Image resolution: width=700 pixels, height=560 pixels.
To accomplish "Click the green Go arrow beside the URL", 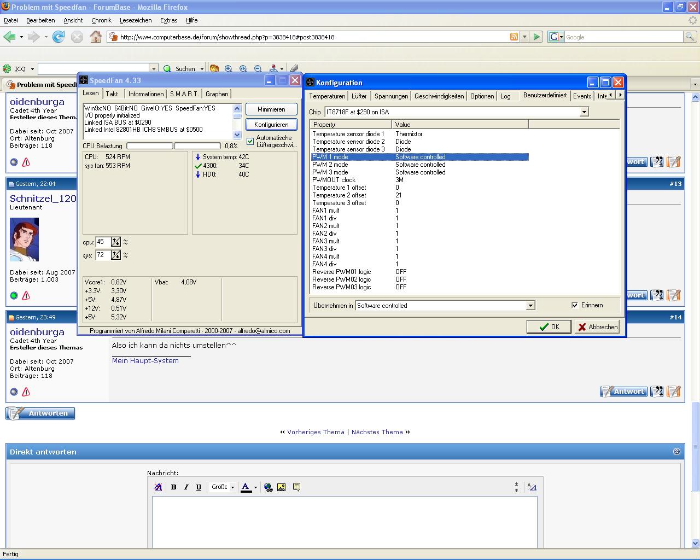I will pyautogui.click(x=536, y=37).
